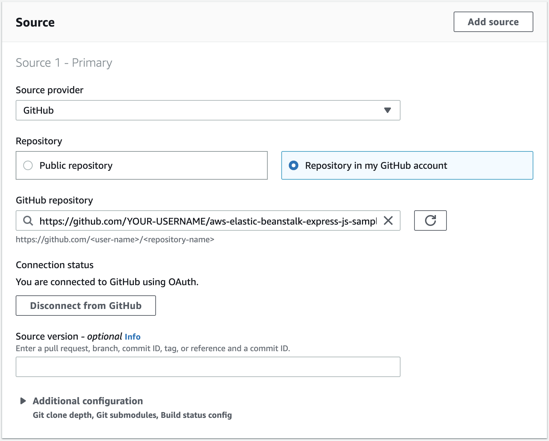The width and height of the screenshot is (549, 441).
Task: Click the Source version input field
Action: click(x=208, y=367)
